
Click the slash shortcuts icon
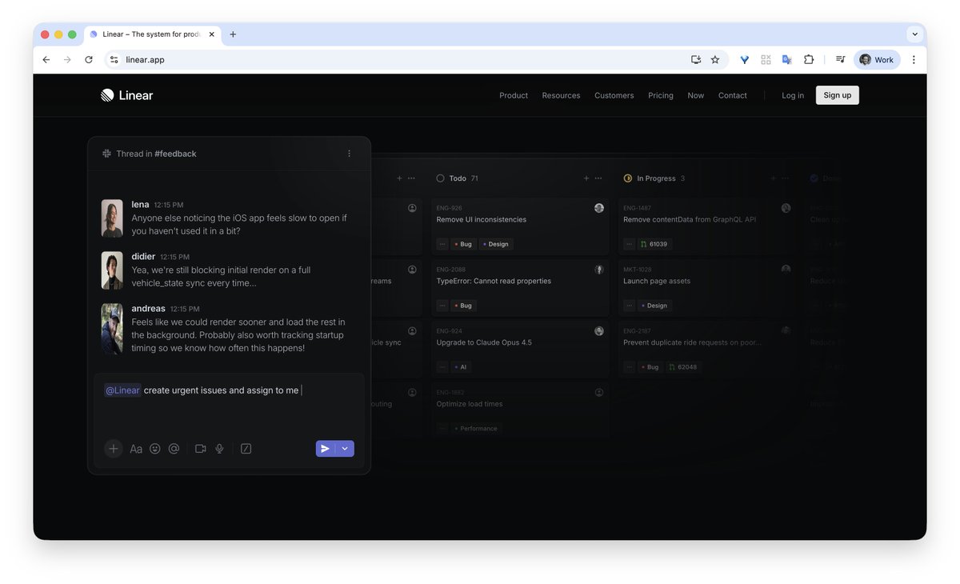click(246, 449)
